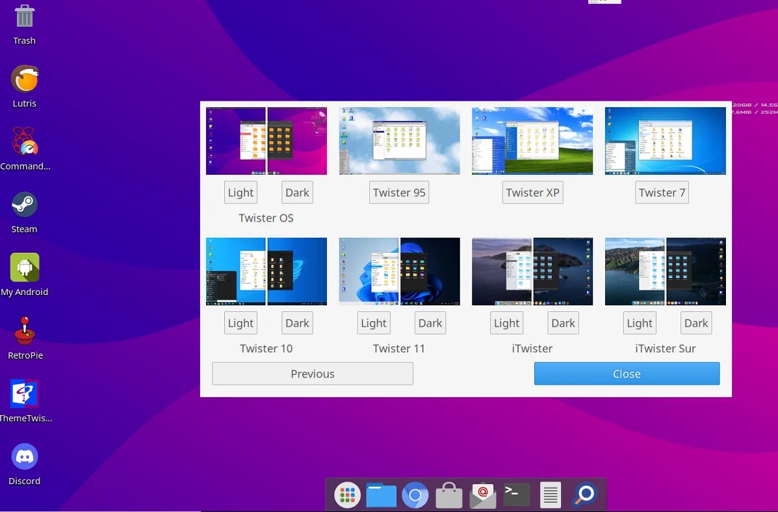Apply the Twister 95 theme

click(399, 192)
